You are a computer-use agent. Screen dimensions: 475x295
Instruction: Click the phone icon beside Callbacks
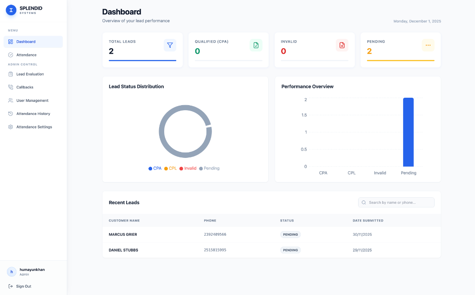[x=11, y=87]
